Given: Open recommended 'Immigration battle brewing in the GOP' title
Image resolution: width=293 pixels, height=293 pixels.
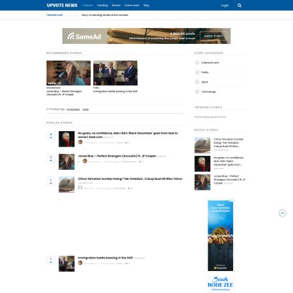Looking at the screenshot, I should pos(115,91).
